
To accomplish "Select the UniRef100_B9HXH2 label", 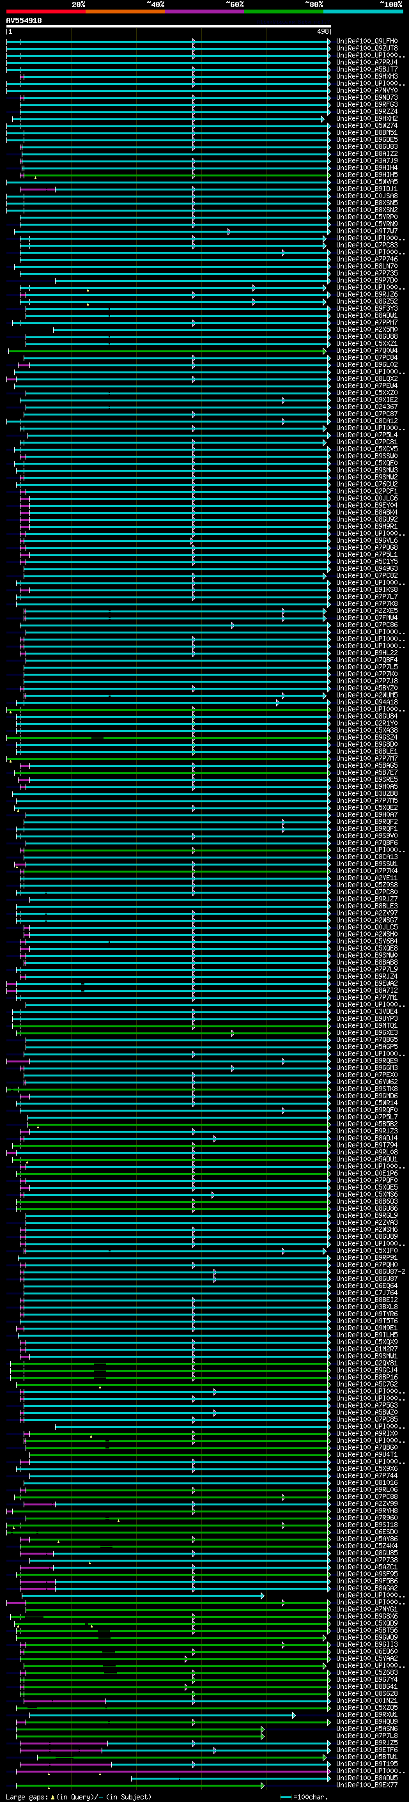I will tap(366, 118).
